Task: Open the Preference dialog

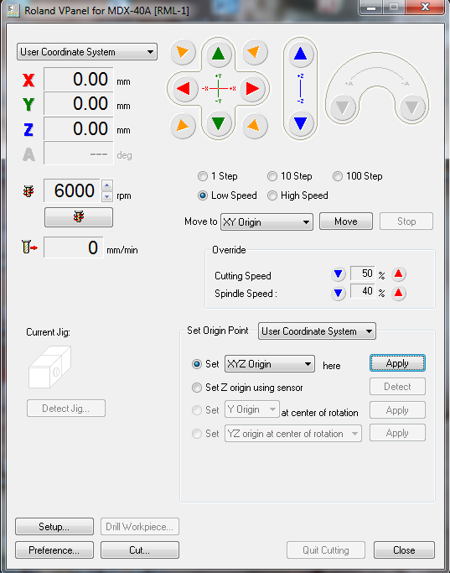Action: pos(54,550)
